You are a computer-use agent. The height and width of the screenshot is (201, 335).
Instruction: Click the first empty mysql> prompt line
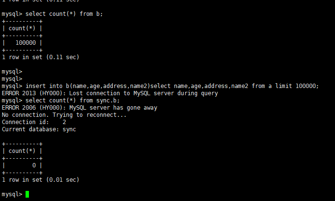pyautogui.click(x=12, y=72)
